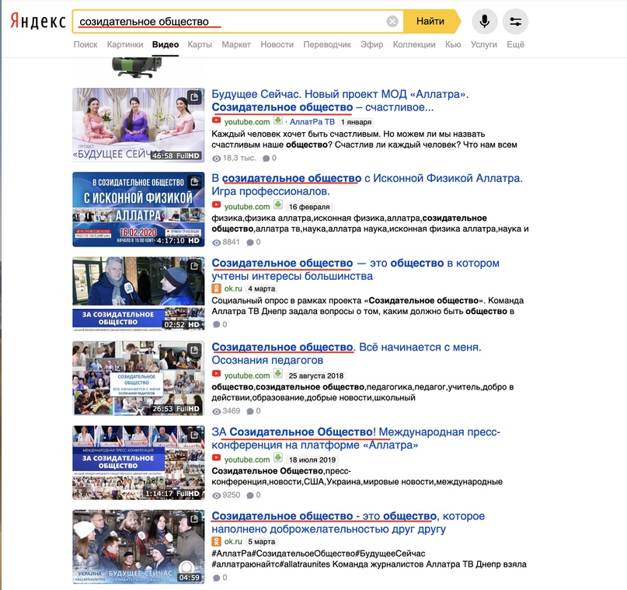The height and width of the screenshot is (590, 627).
Task: Start voice search with the microphone icon
Action: point(485,21)
